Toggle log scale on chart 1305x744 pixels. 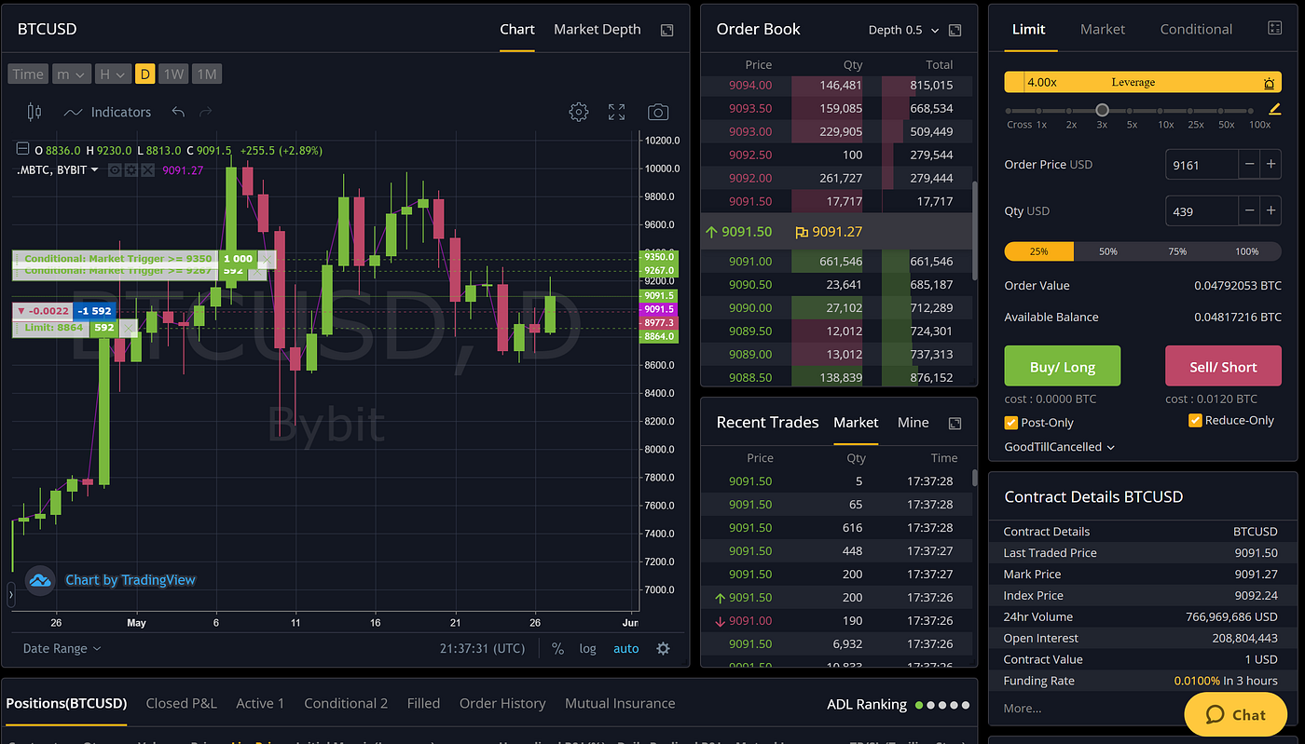[587, 648]
